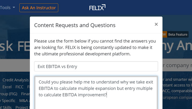Click the FELIX logo in header
This screenshot has width=192, height=109.
coord(97,8)
